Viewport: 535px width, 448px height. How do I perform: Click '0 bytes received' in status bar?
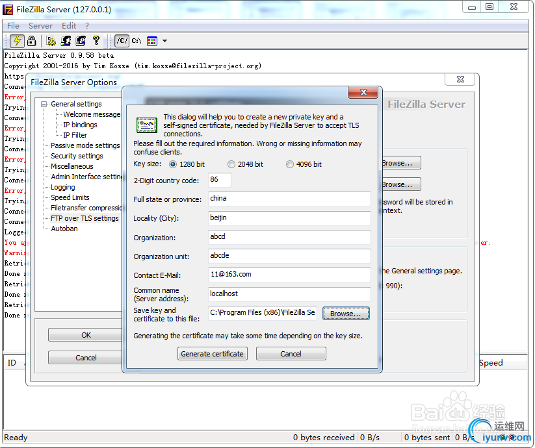point(324,438)
